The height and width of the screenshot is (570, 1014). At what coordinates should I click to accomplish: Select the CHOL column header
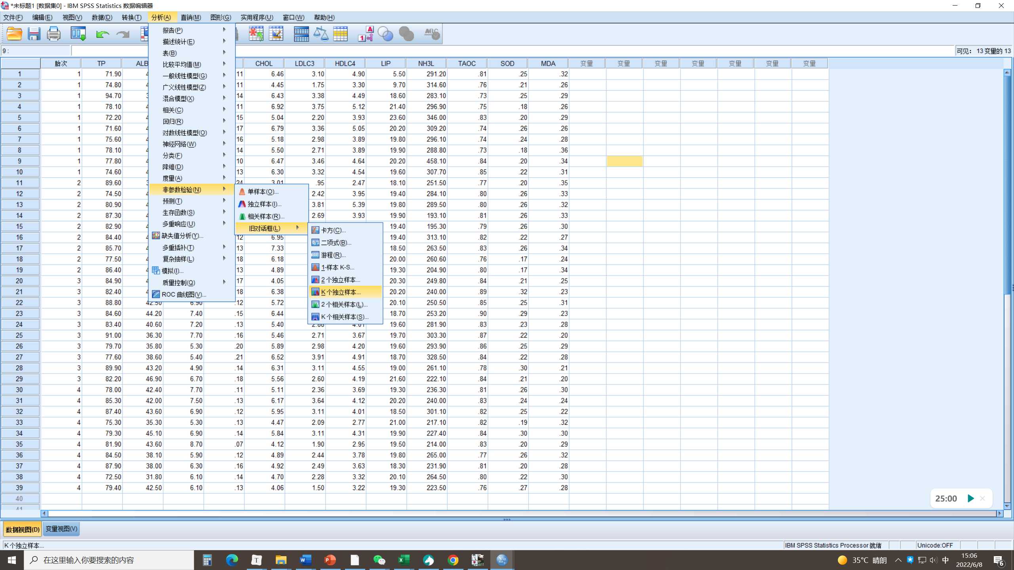tap(264, 63)
